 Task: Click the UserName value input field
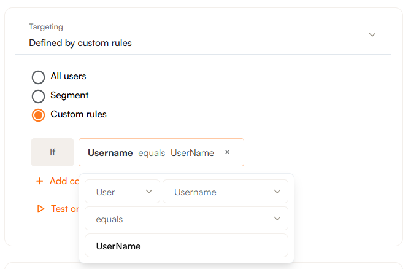click(186, 246)
